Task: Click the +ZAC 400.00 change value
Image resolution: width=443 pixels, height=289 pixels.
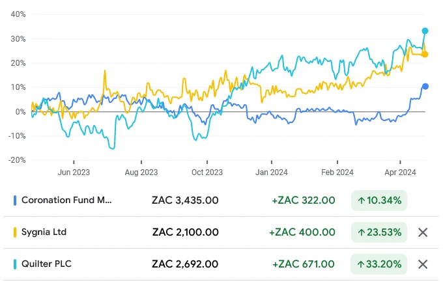Action: (302, 232)
